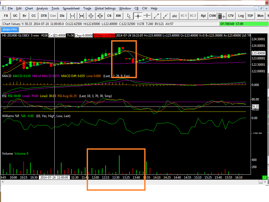
Task: Open the Trade menu
Action: 87,8
